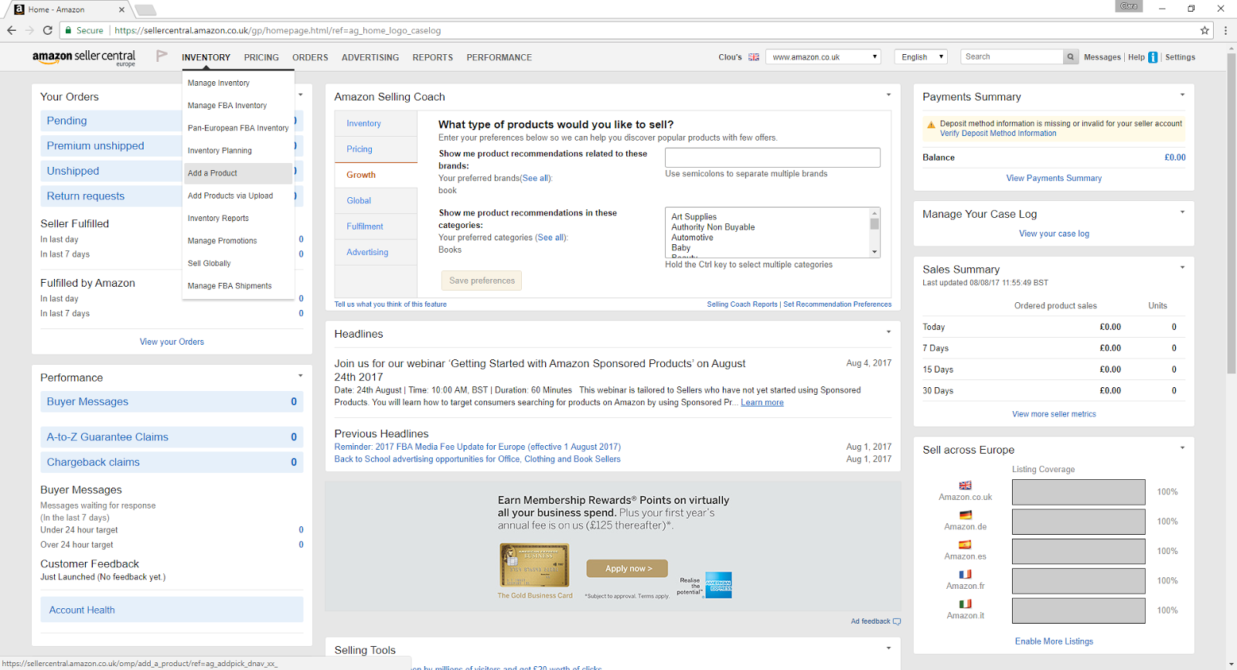Switch to the Pricing coach tab
This screenshot has height=670, width=1237.
(376, 149)
